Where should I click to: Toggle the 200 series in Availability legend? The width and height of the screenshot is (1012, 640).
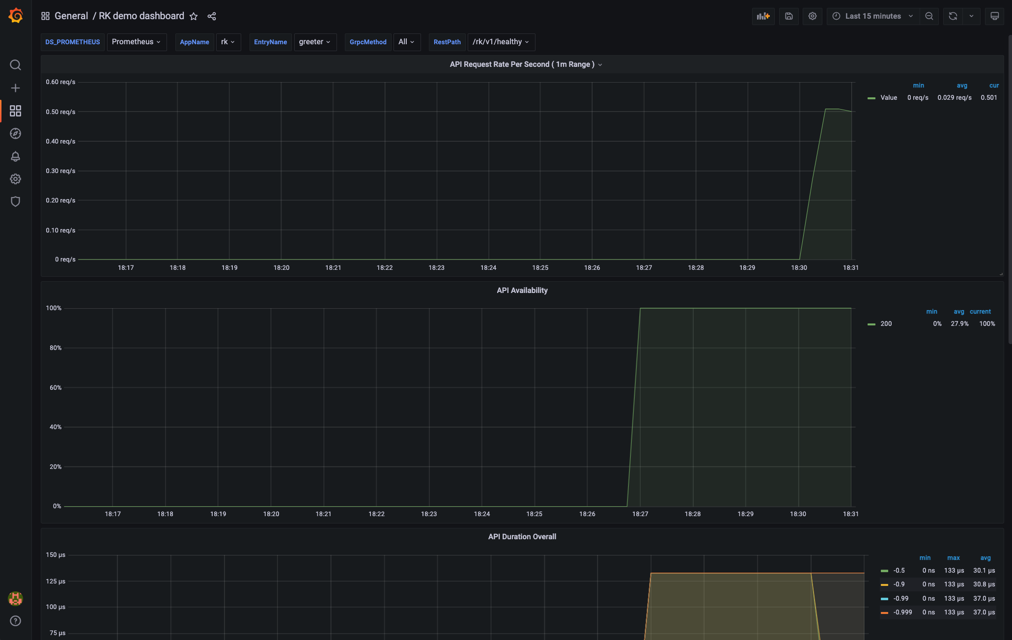(x=886, y=324)
